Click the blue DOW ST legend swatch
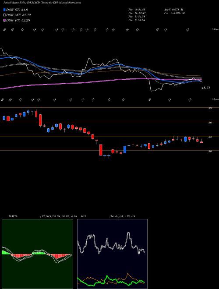This screenshot has width=219, height=289. pyautogui.click(x=4, y=10)
